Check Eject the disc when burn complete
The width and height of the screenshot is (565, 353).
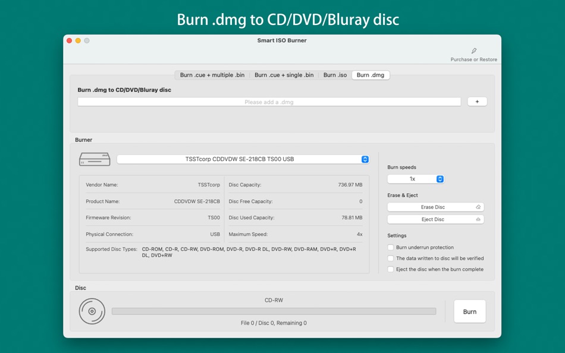point(390,269)
